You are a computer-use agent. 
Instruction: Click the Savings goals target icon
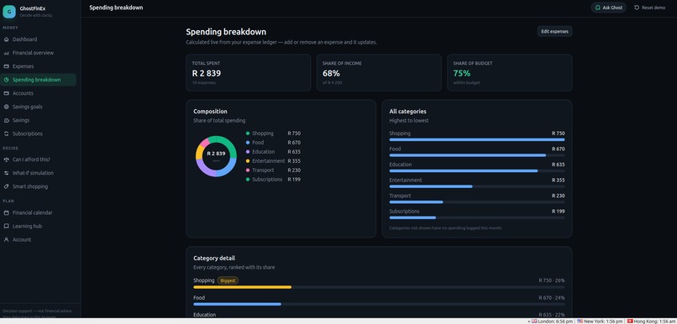tap(6, 107)
